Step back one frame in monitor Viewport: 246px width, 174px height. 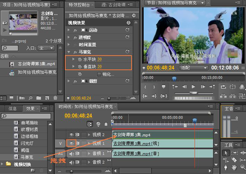pyautogui.click(x=184, y=87)
